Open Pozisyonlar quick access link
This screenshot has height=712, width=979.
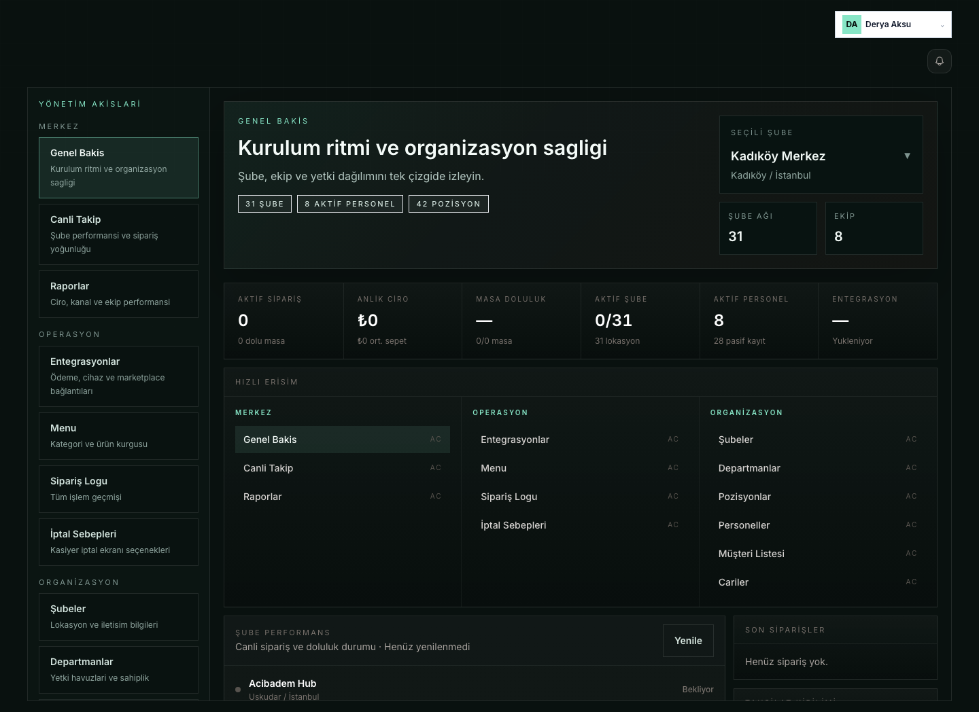818,497
